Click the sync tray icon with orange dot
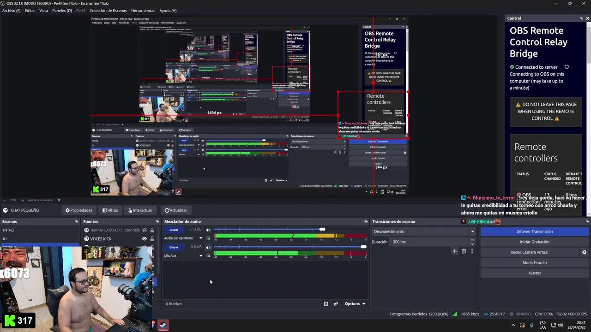The width and height of the screenshot is (591, 332). click(522, 325)
